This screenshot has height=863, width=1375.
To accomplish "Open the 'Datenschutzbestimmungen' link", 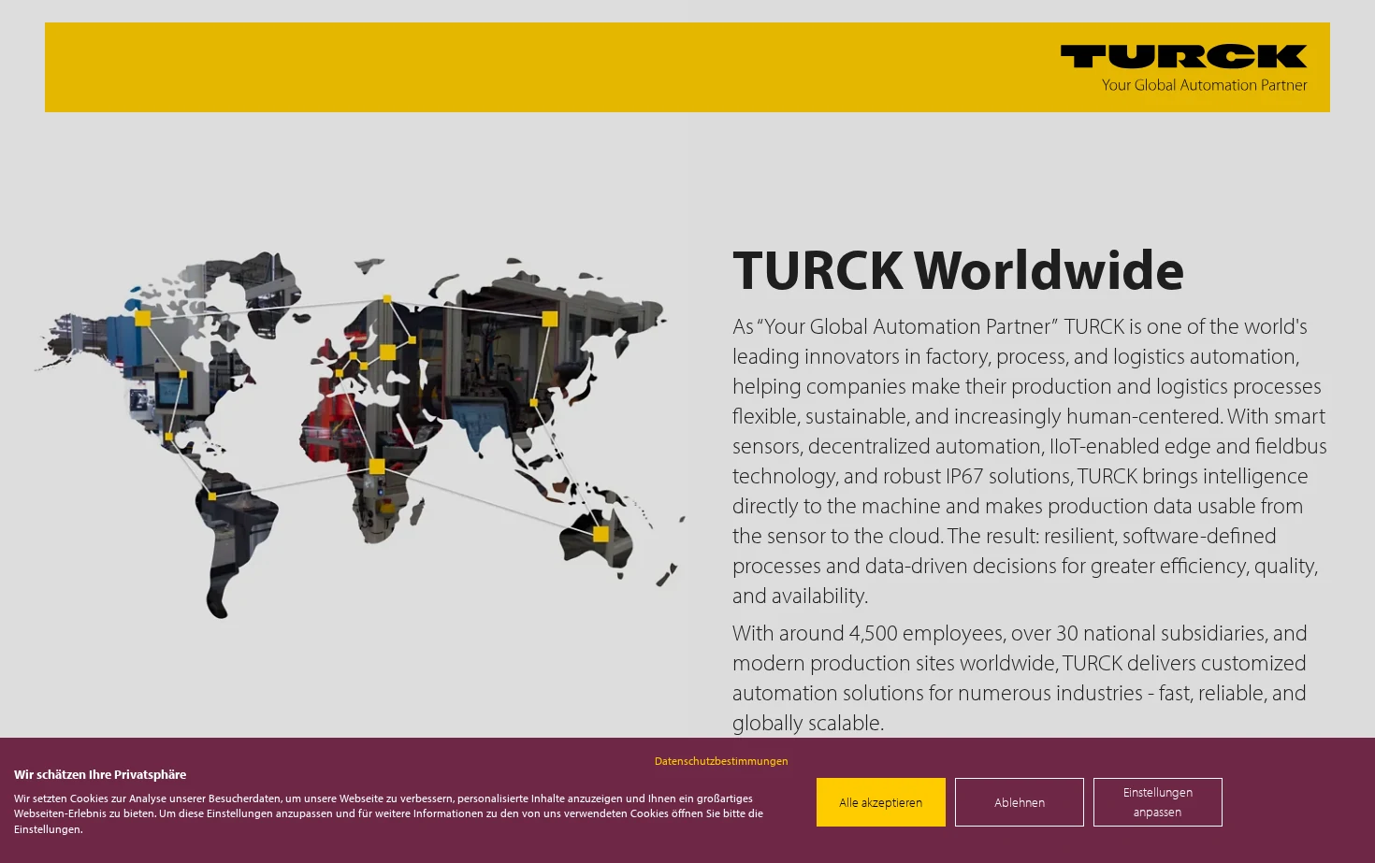I will coord(721,761).
